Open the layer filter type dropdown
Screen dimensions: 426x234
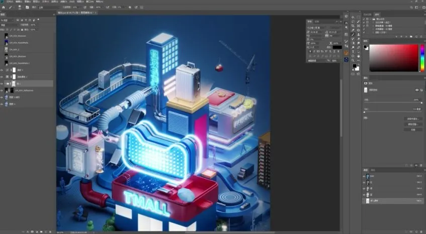(x=7, y=20)
